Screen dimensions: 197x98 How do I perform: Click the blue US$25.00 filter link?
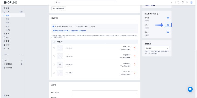[67, 31]
